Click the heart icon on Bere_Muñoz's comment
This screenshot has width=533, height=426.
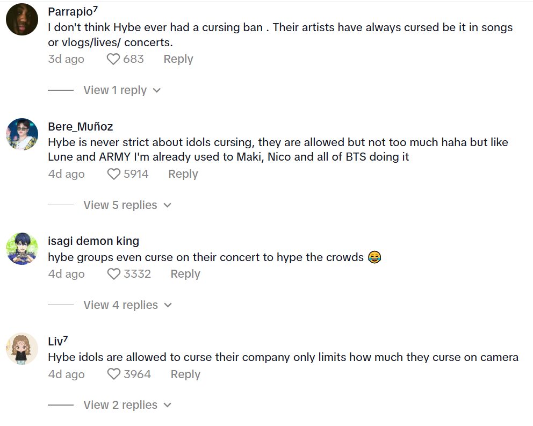pyautogui.click(x=113, y=174)
